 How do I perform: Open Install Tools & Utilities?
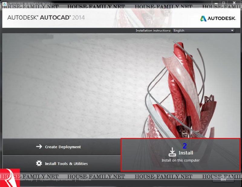coord(62,163)
